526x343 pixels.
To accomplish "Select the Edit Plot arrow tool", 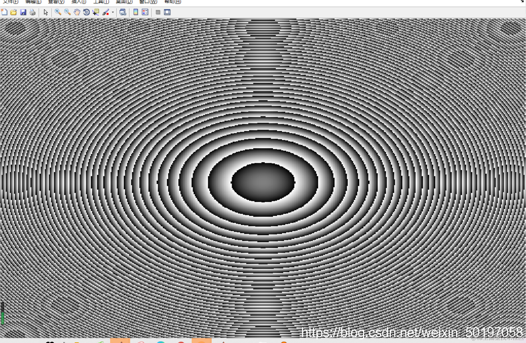I will (46, 12).
